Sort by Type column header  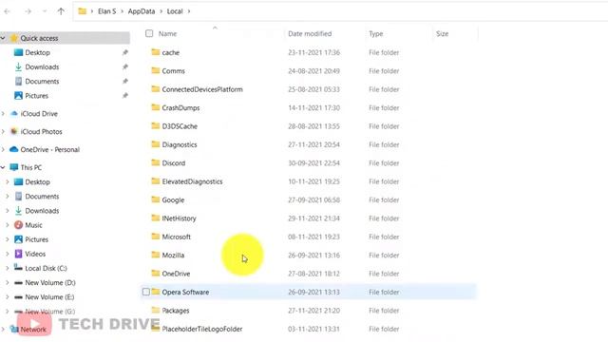tap(376, 34)
